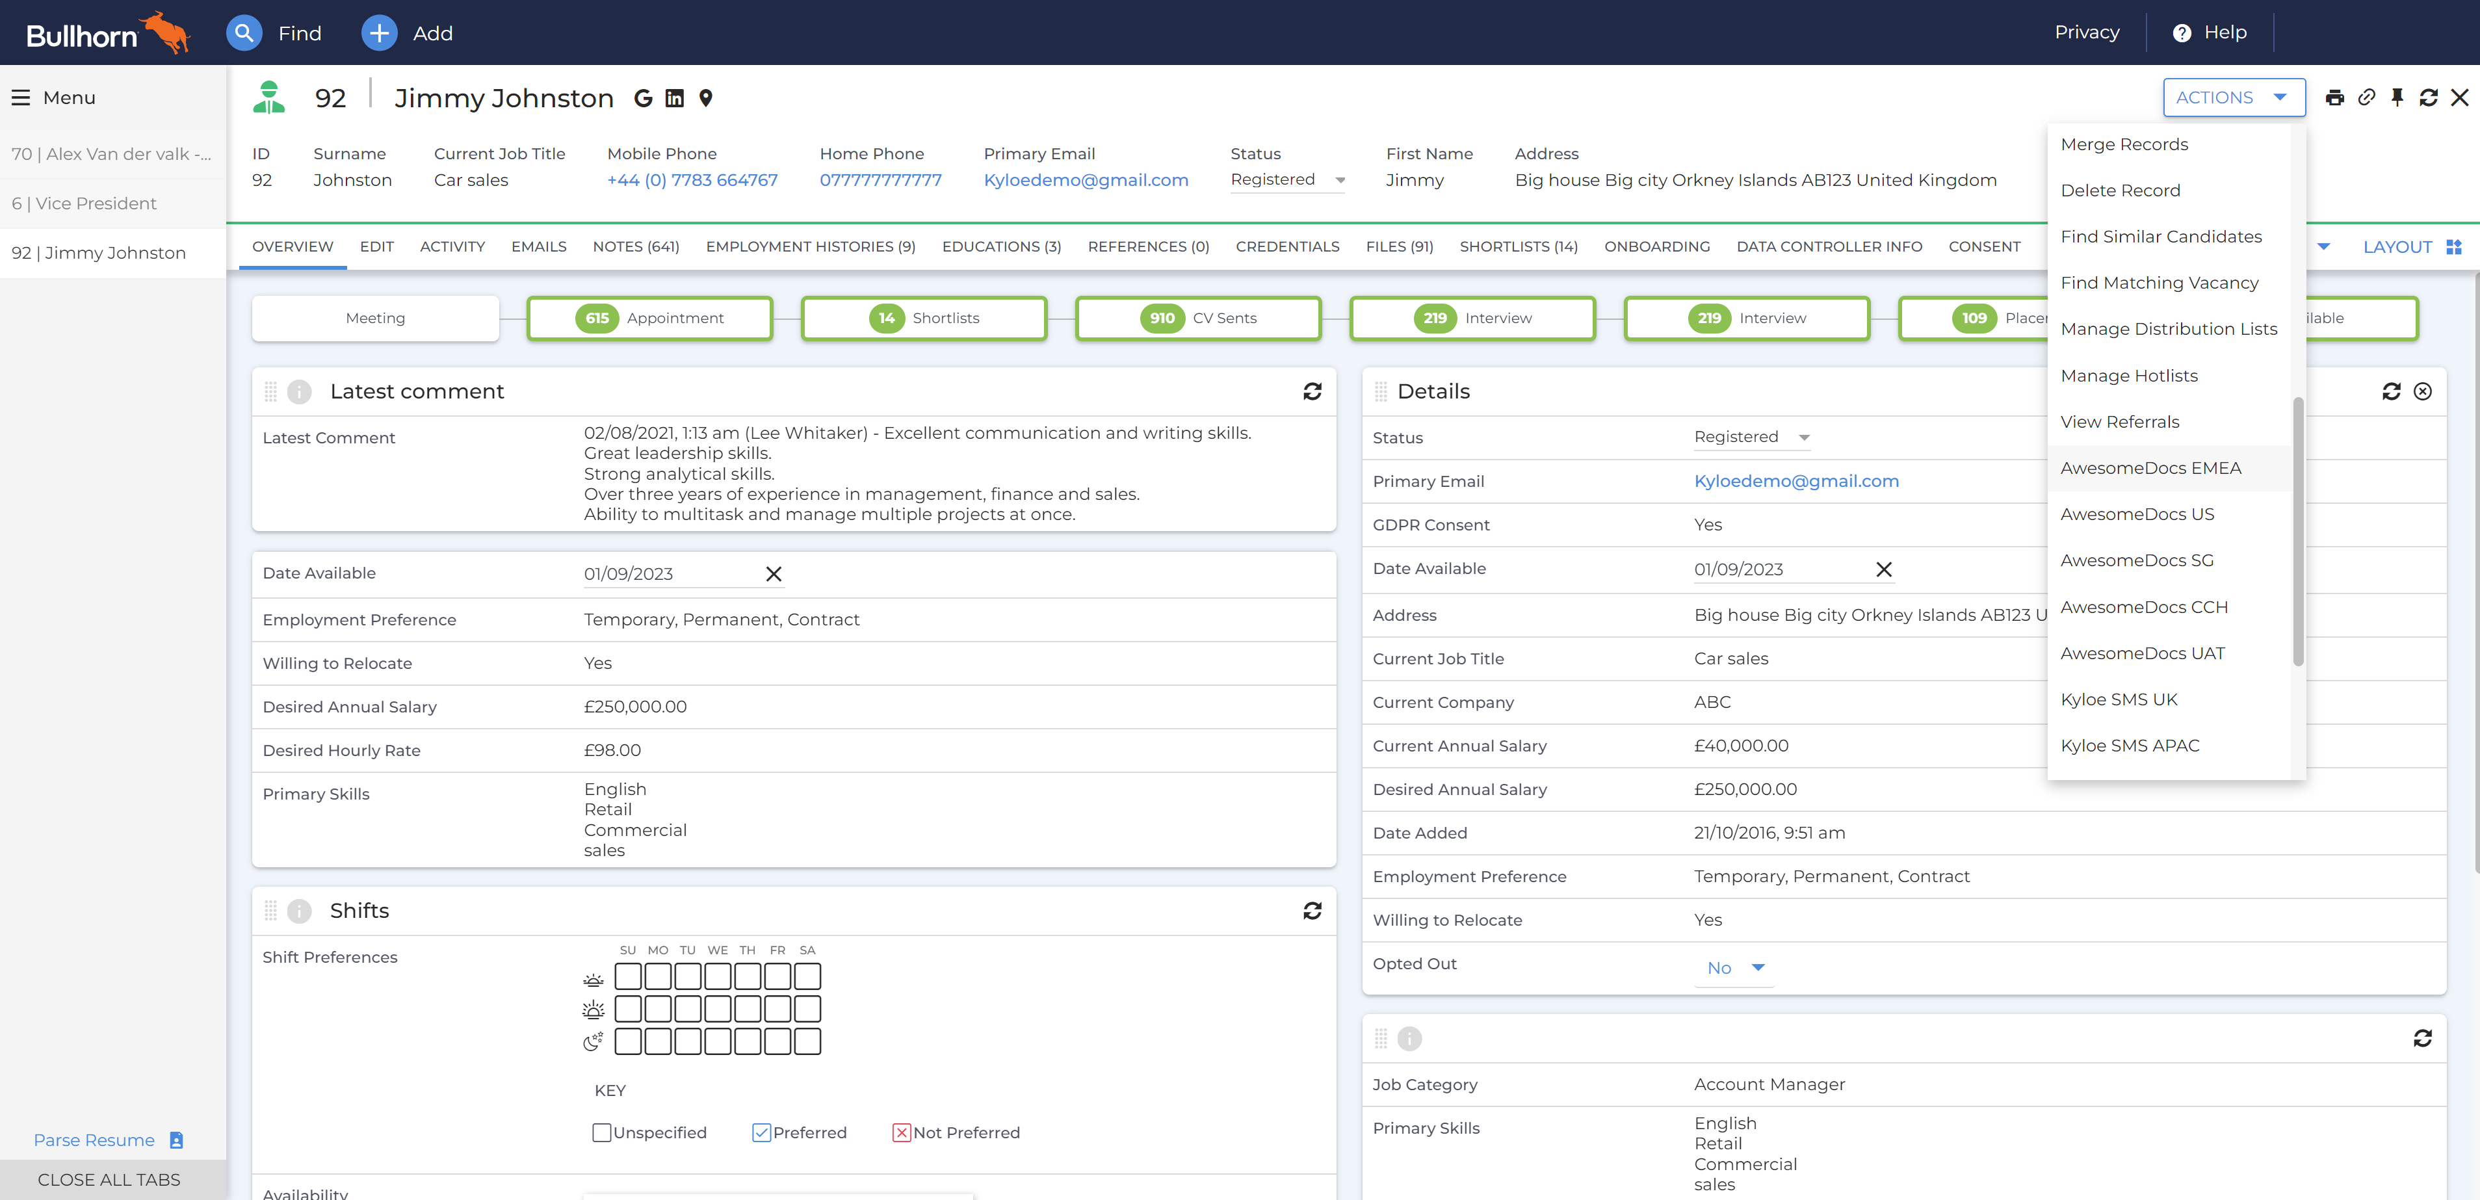Refresh the record using header refresh icon
Screen dimensions: 2480x1200
point(2428,98)
